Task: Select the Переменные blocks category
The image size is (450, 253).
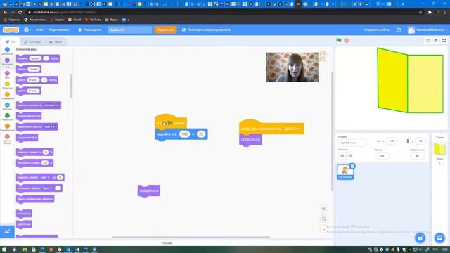Action: (7, 127)
